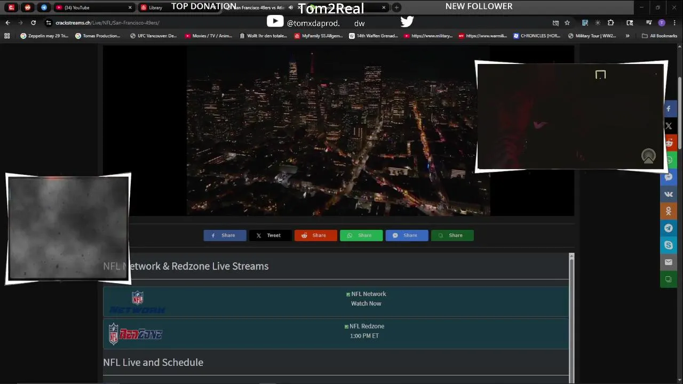This screenshot has height=384, width=683.
Task: Click the dark green Share button below the video
Action: (452, 235)
